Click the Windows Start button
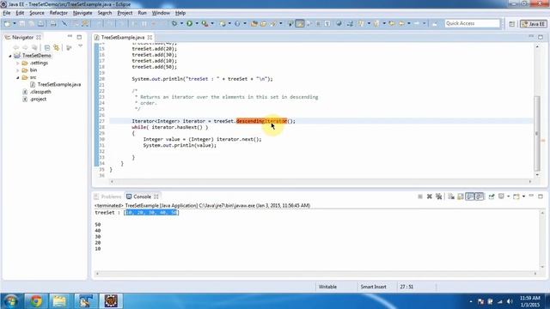 pyautogui.click(x=11, y=301)
